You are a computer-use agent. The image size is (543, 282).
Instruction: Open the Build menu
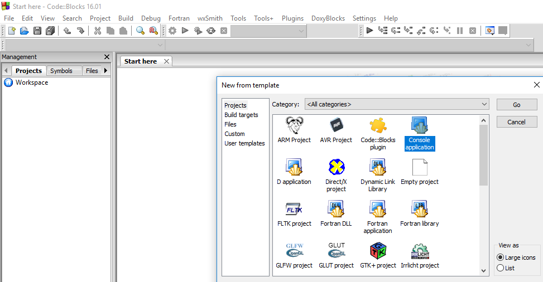[126, 18]
